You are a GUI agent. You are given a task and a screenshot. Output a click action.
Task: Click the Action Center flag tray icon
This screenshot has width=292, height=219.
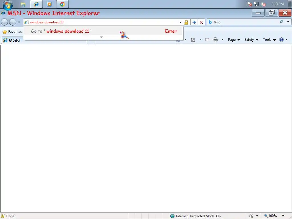point(250,4)
